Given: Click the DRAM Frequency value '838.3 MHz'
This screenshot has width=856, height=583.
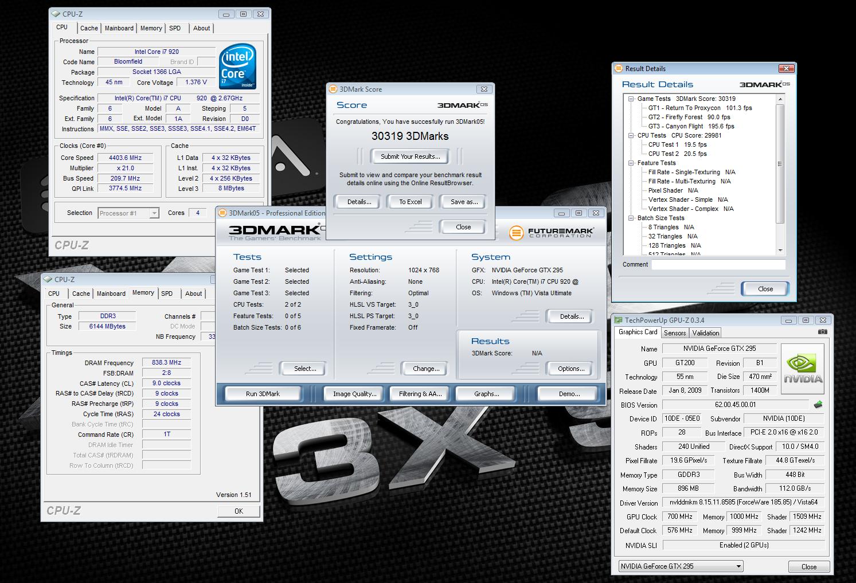Looking at the screenshot, I should 166,362.
